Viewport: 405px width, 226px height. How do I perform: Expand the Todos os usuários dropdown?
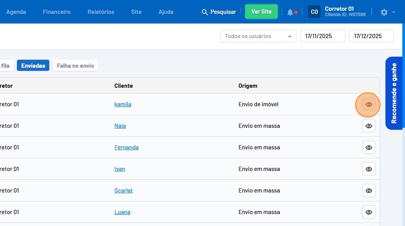point(258,36)
